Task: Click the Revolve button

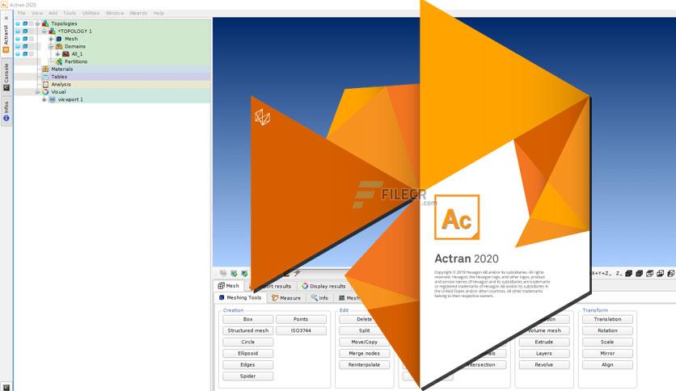Action: click(x=544, y=364)
